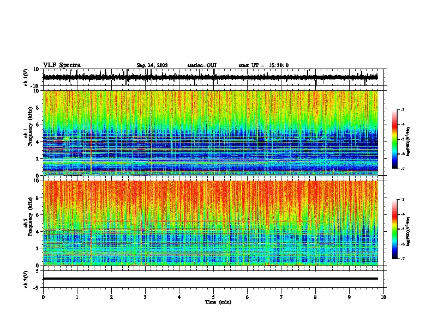
Task: Click time axis tick label '7'
Action: pyautogui.click(x=281, y=297)
